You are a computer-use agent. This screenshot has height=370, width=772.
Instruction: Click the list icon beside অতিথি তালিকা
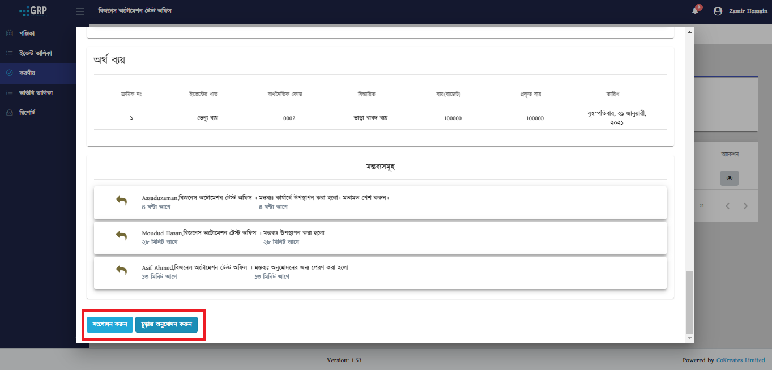[x=9, y=92]
